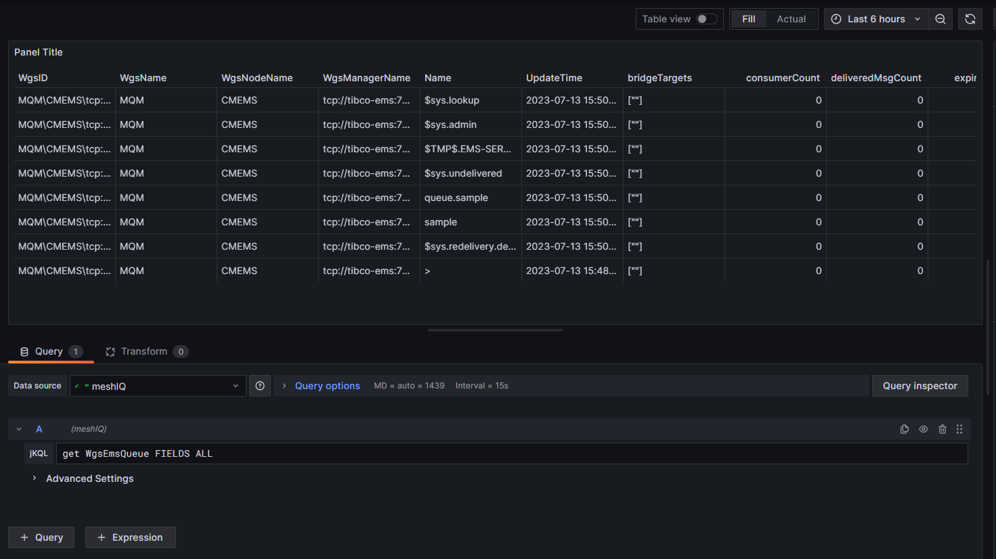Click the $sys.admin name cell
The height and width of the screenshot is (559, 996).
click(x=471, y=125)
